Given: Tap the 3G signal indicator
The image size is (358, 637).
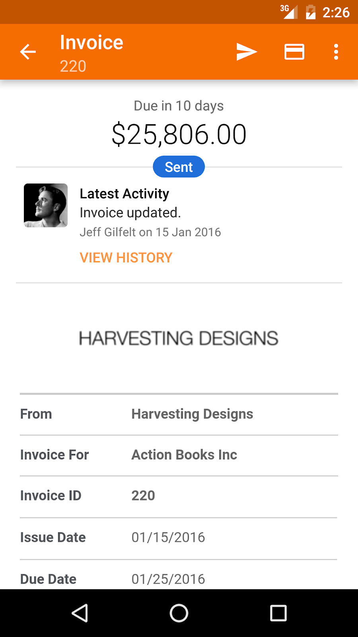Looking at the screenshot, I should 289,12.
